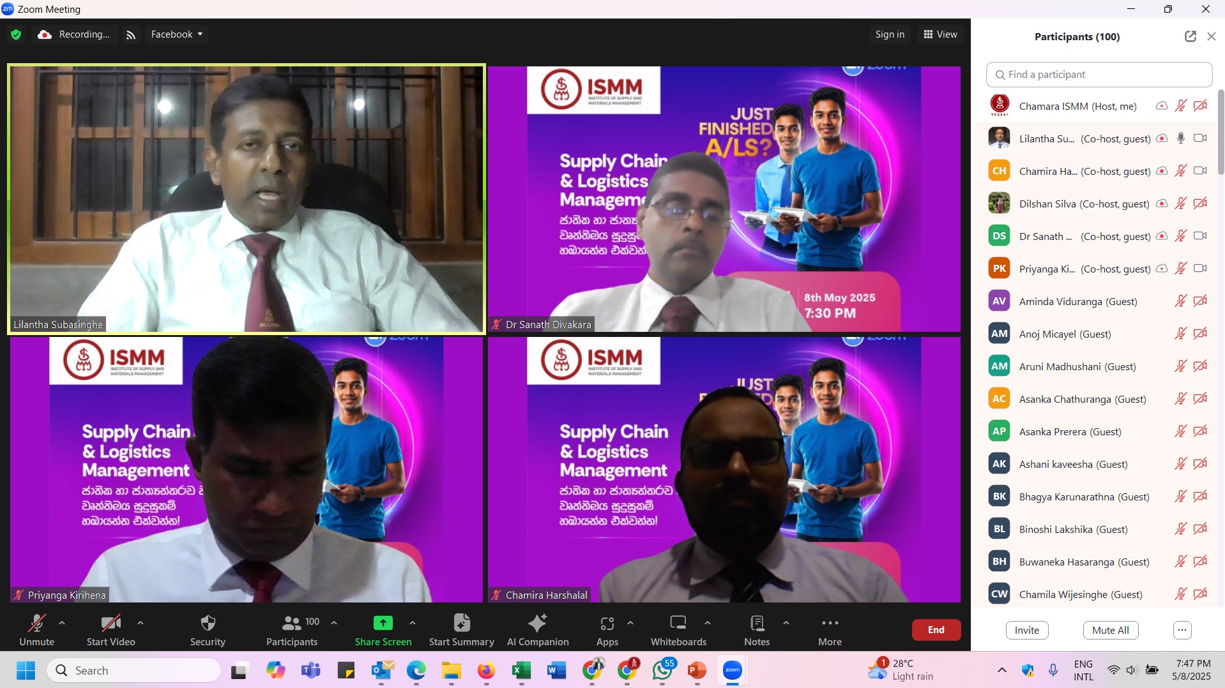Open the Facebook livestream dropdown
The image size is (1225, 688).
[x=177, y=34]
